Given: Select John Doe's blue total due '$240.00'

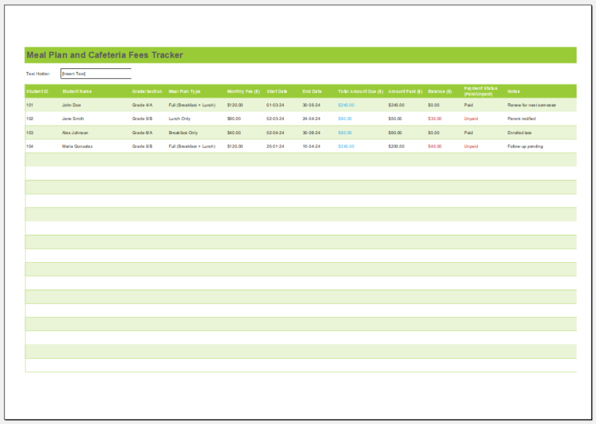Looking at the screenshot, I should click(346, 105).
